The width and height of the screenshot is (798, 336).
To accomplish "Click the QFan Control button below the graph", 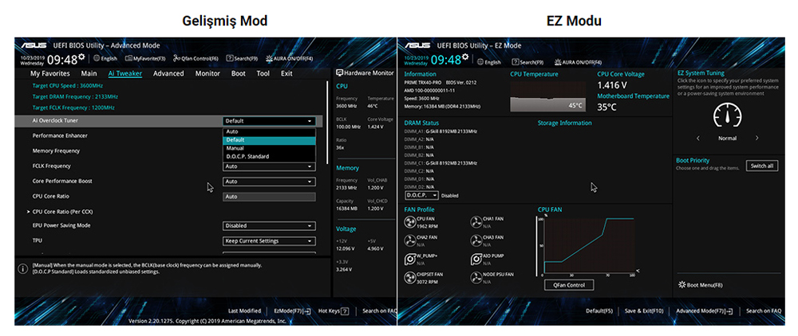I will click(x=569, y=285).
